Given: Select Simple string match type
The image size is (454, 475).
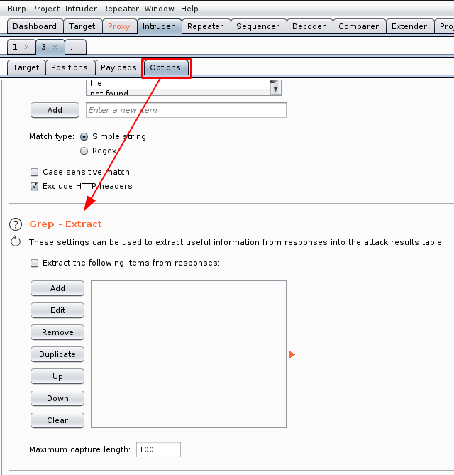Looking at the screenshot, I should click(84, 137).
